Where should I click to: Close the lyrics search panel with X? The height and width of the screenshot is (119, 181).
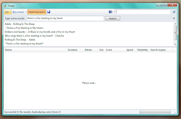point(174,18)
